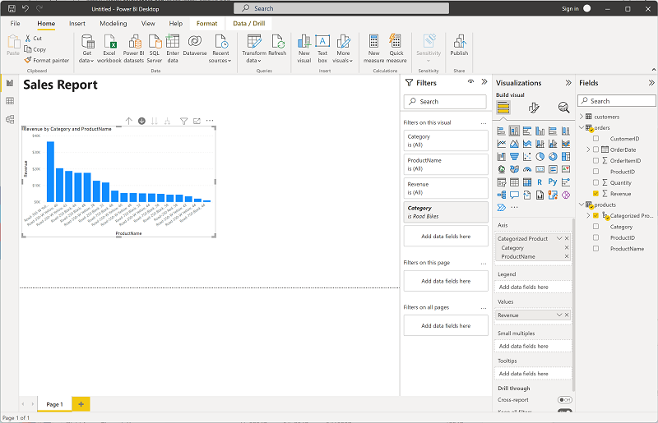
Task: Open the File menu
Action: [x=15, y=24]
